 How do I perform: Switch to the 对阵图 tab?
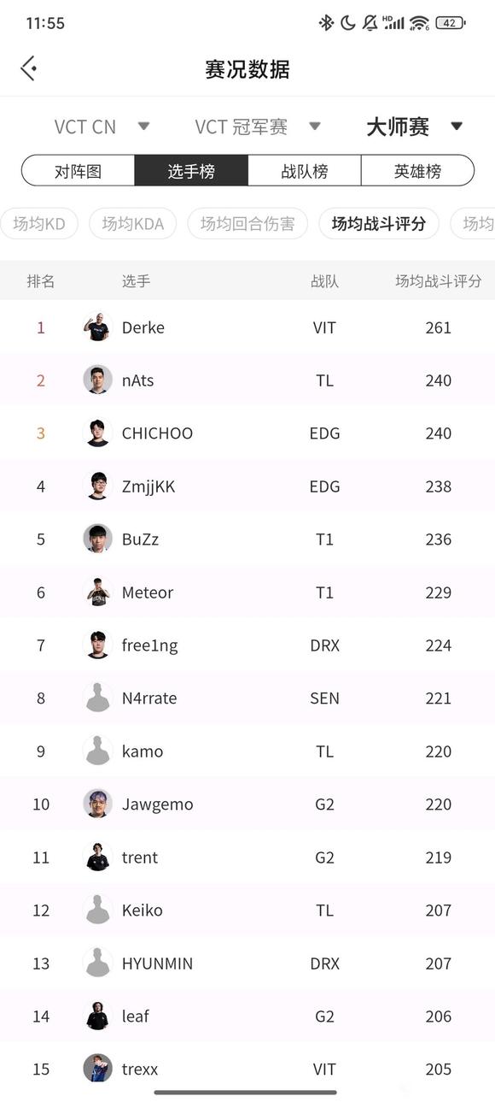coord(78,170)
